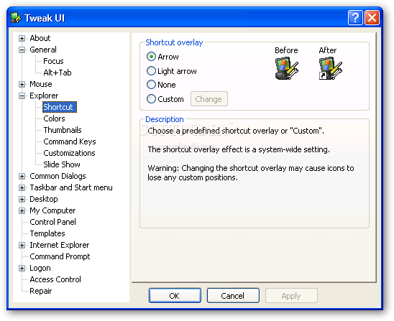This screenshot has height=321, width=394.
Task: Click the question mark help button
Action: [x=355, y=18]
